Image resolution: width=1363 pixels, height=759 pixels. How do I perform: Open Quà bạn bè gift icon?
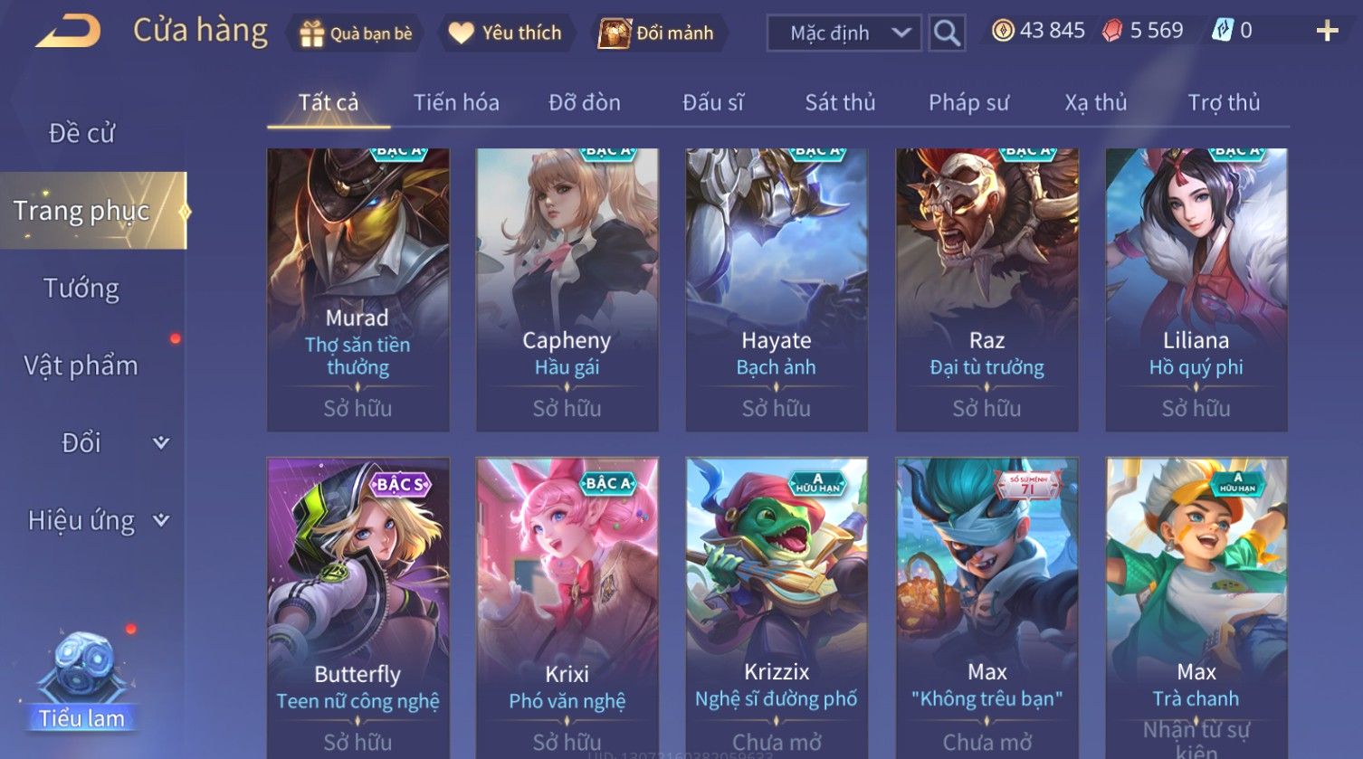click(x=311, y=33)
